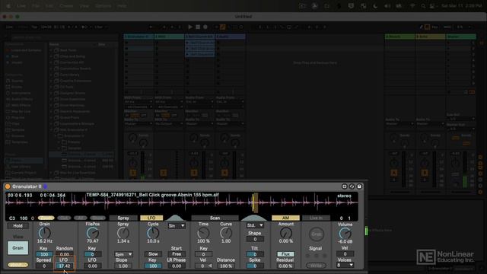Click Granulator II save preset disk icon
Viewport: 487px width, 274px height.
[359, 186]
